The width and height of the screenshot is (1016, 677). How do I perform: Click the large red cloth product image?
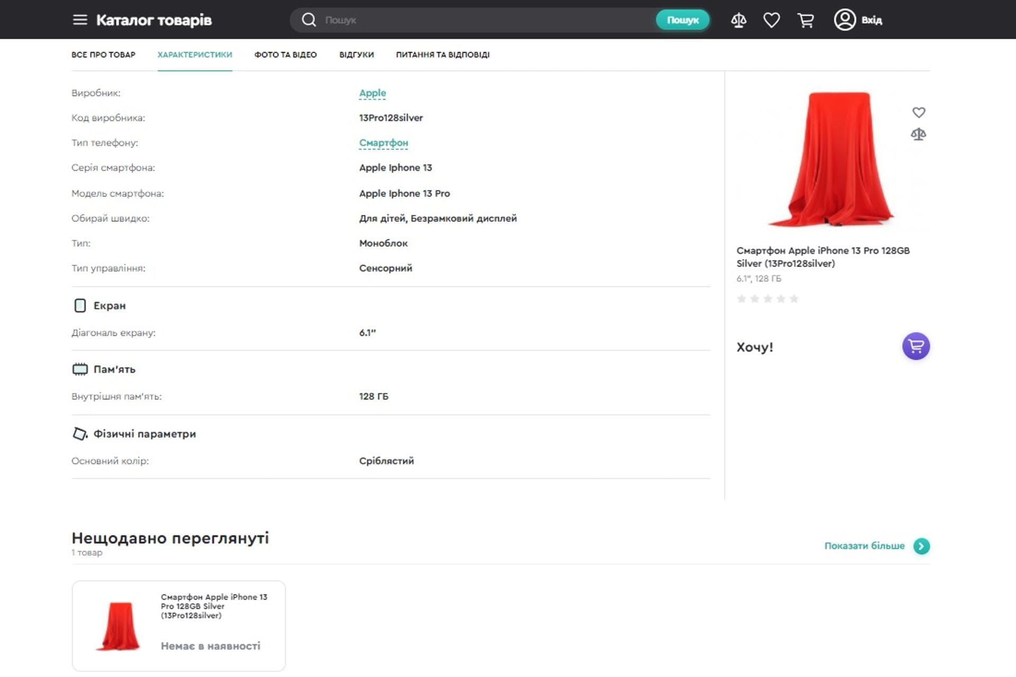click(831, 159)
